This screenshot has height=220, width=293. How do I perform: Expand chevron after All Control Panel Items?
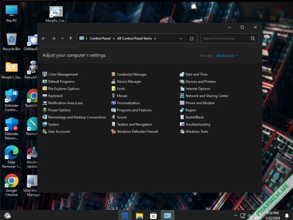coord(155,38)
